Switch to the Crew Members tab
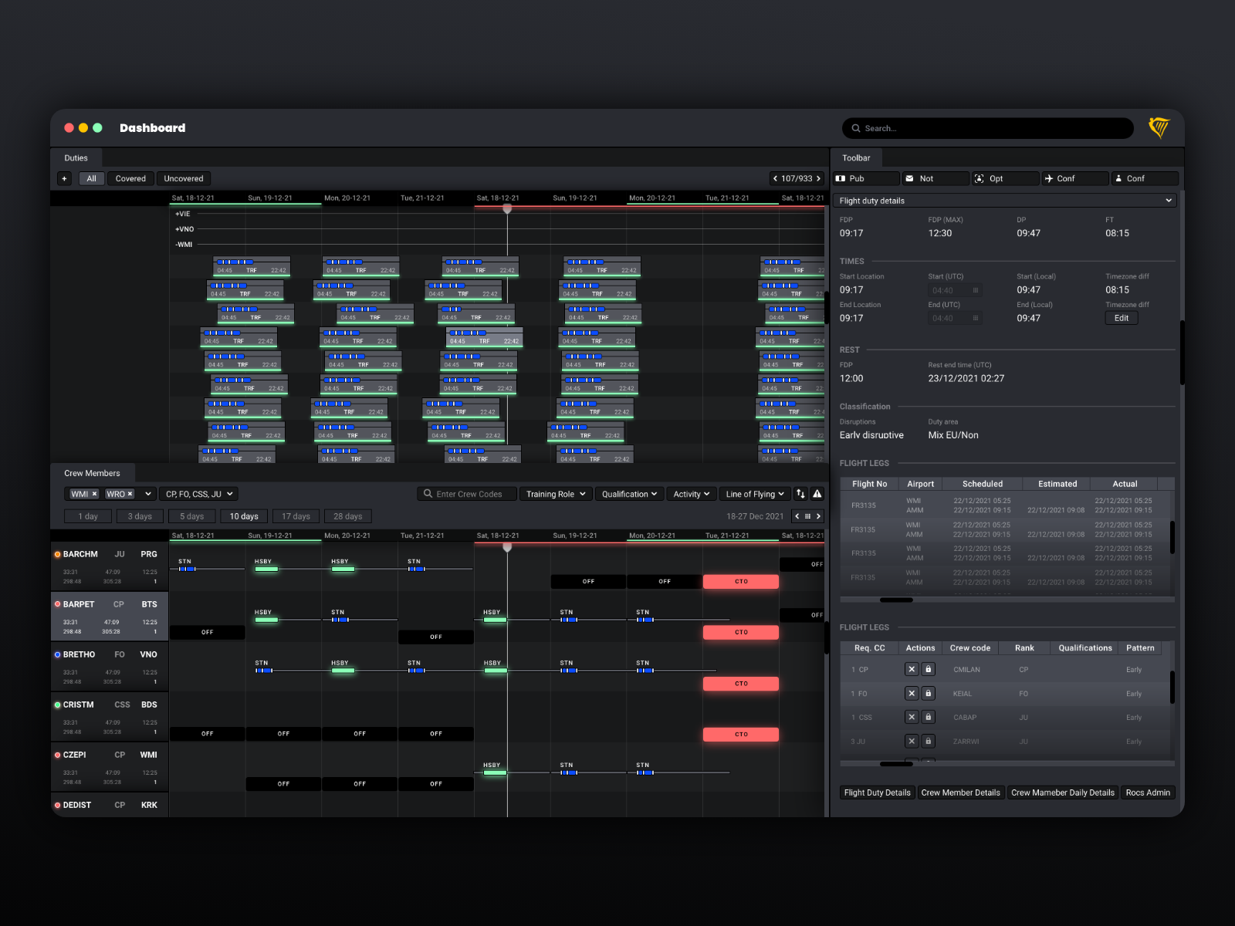1235x926 pixels. coord(93,473)
